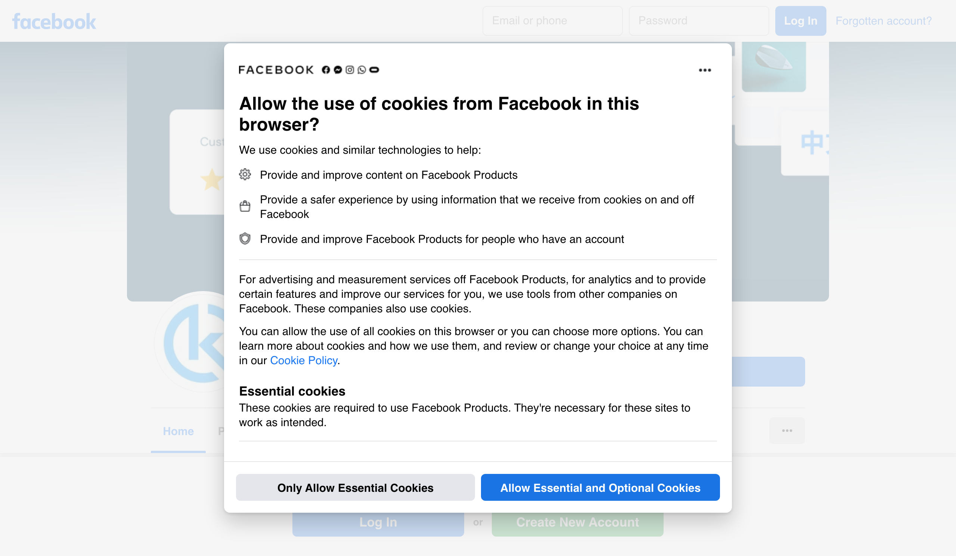The height and width of the screenshot is (556, 956).
Task: Click the Instagram icon in dialog header
Action: [x=350, y=70]
